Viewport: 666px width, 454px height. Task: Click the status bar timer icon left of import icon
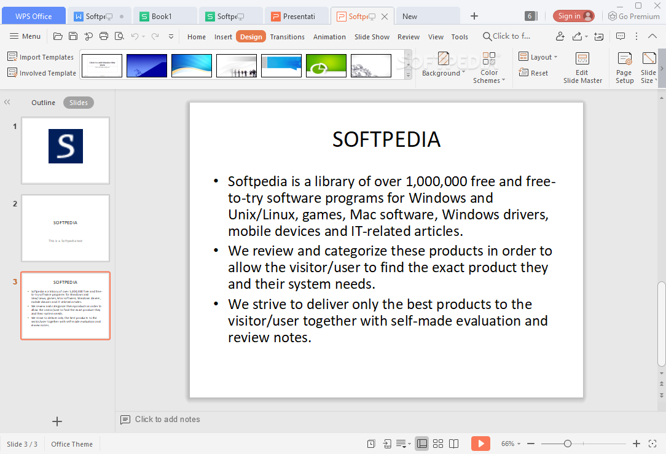pos(371,444)
